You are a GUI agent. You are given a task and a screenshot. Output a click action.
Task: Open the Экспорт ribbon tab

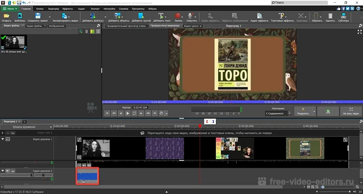pos(95,9)
